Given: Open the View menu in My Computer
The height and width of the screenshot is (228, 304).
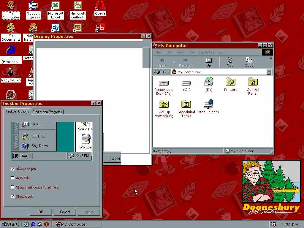Looking at the screenshot, I should [180, 52].
